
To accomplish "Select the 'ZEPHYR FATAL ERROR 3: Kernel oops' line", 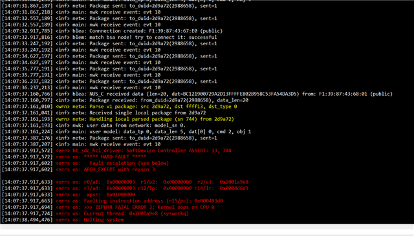I will click(108, 207).
